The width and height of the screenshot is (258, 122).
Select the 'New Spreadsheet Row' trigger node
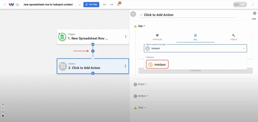(93, 37)
